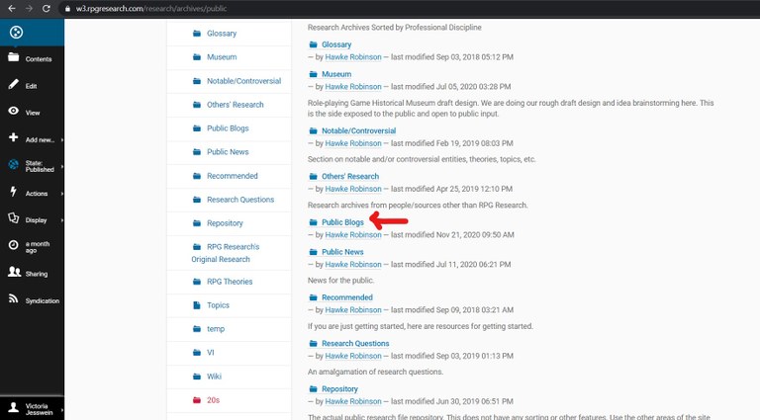The image size is (760, 420).
Task: Select RPG Theories in left navigation
Action: [x=229, y=282]
